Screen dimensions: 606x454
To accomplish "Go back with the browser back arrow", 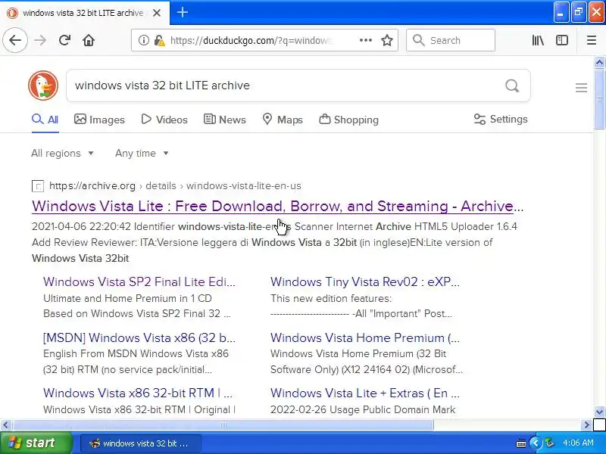I will tap(15, 40).
